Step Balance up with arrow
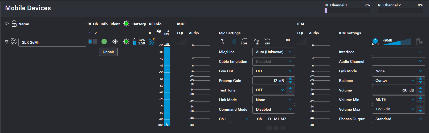 pyautogui.click(x=420, y=79)
